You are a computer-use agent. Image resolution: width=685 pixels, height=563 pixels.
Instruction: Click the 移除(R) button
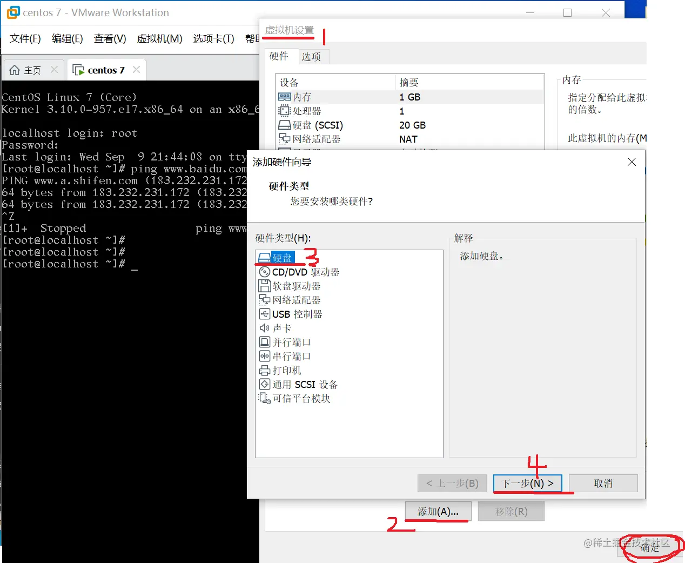(x=512, y=511)
